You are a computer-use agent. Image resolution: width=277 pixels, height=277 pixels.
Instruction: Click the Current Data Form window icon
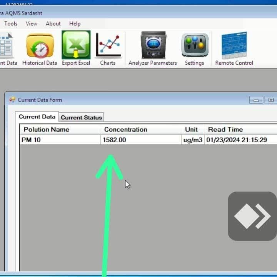pyautogui.click(x=12, y=100)
